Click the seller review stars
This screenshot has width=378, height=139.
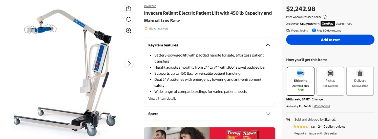click(x=301, y=127)
